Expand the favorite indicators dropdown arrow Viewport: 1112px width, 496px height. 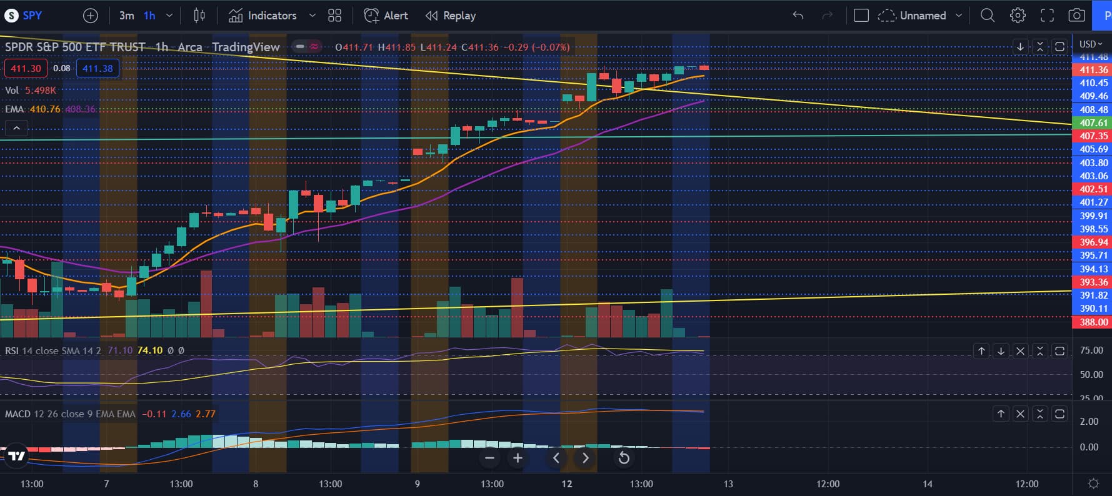coord(313,16)
